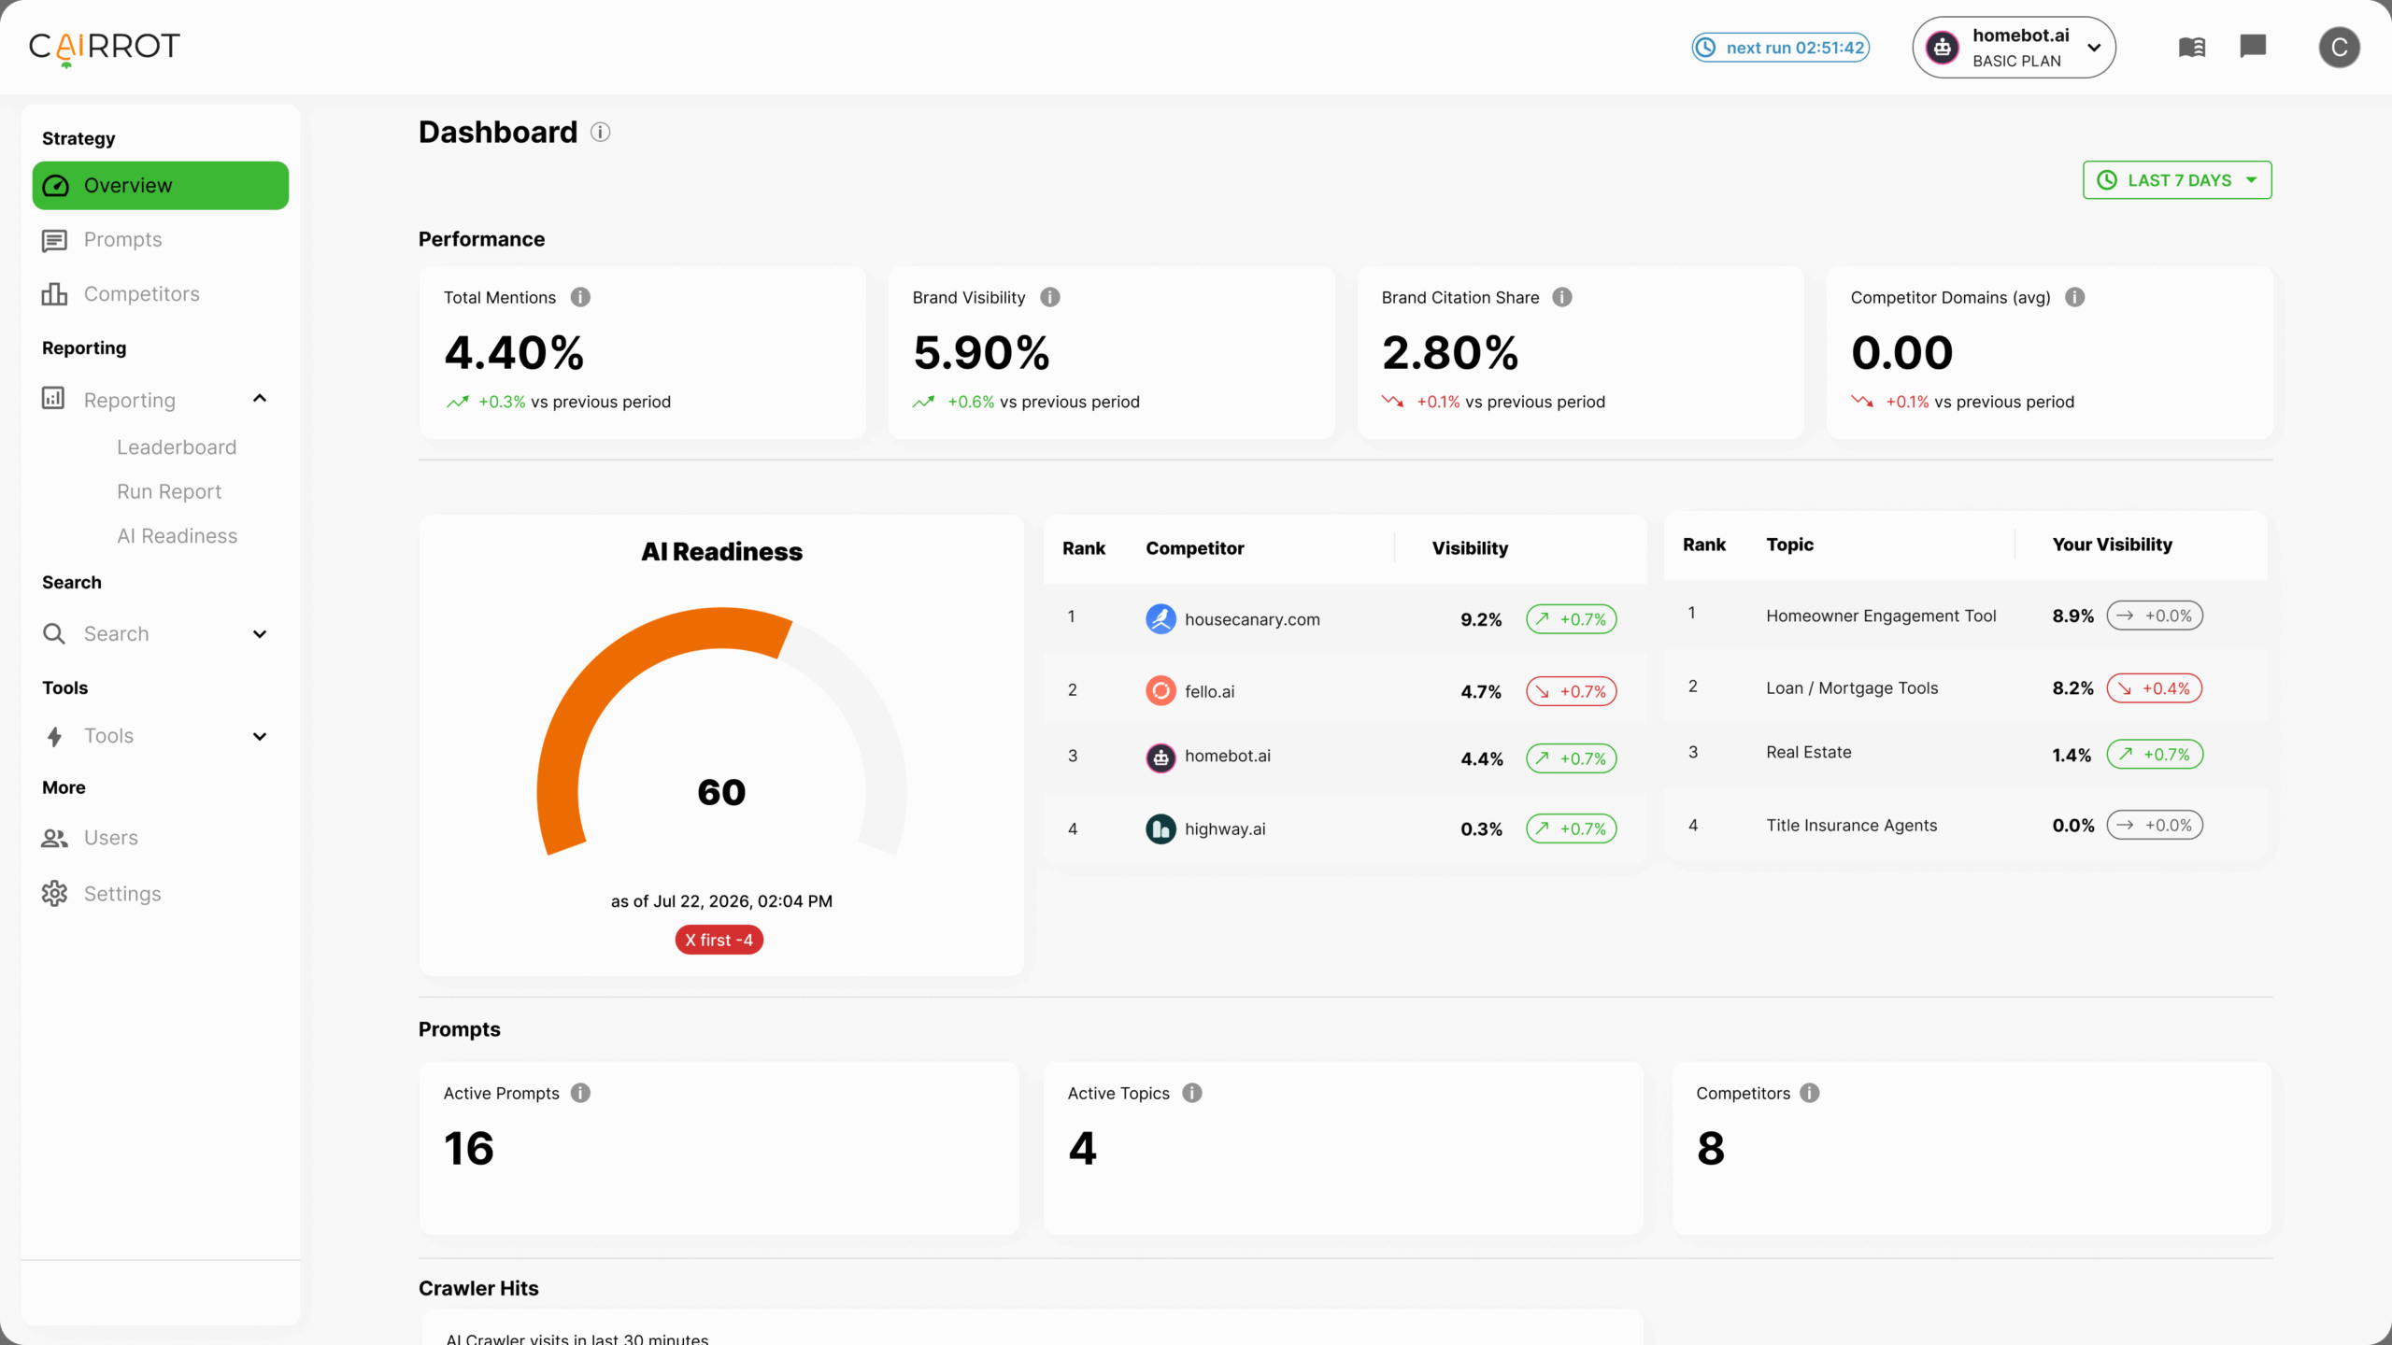The width and height of the screenshot is (2392, 1345).
Task: Open the homebot.ai account switcher dropdown
Action: point(2015,48)
